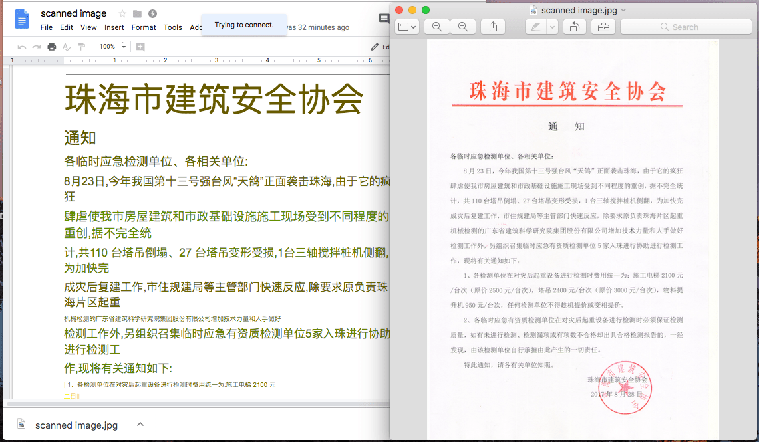Zoom in on Preview image

pyautogui.click(x=463, y=27)
